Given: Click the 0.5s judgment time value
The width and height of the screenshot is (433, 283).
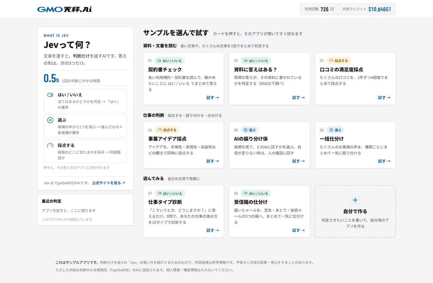Looking at the screenshot, I should [x=51, y=78].
